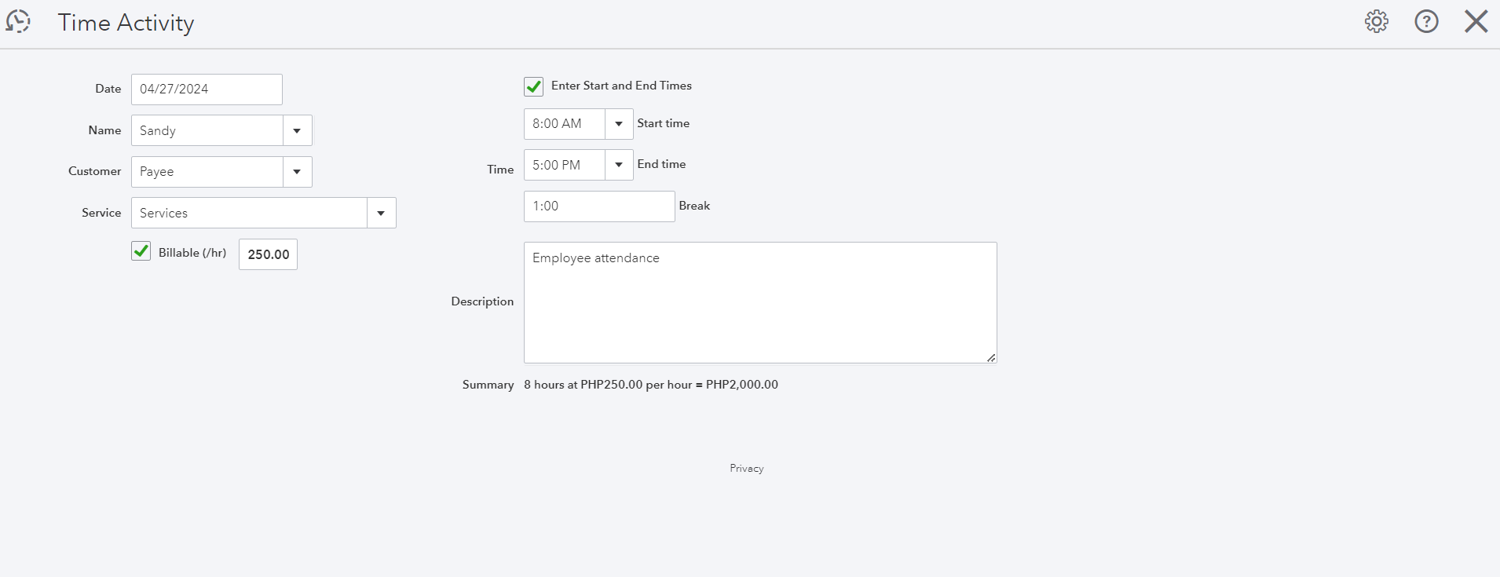1500x577 pixels.
Task: Open the settings gear icon
Action: (1377, 21)
